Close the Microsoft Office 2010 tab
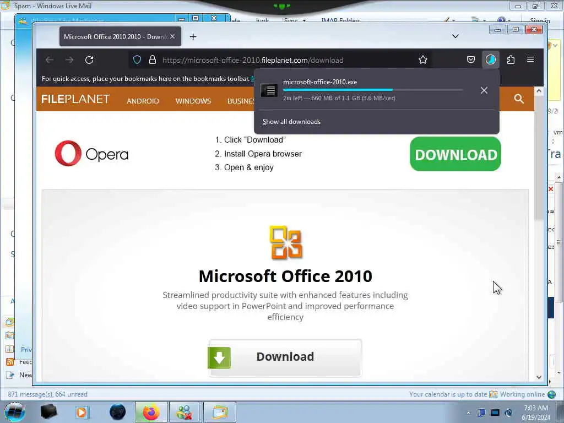 (172, 36)
